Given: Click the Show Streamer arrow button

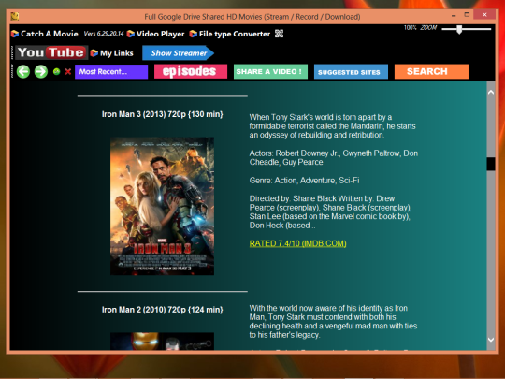Looking at the screenshot, I should (x=178, y=53).
